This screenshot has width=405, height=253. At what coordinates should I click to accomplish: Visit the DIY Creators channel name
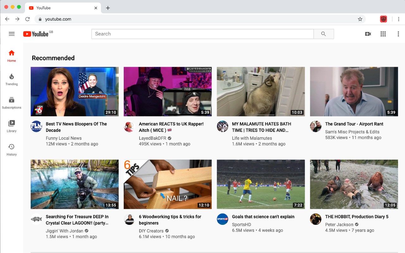click(x=151, y=231)
